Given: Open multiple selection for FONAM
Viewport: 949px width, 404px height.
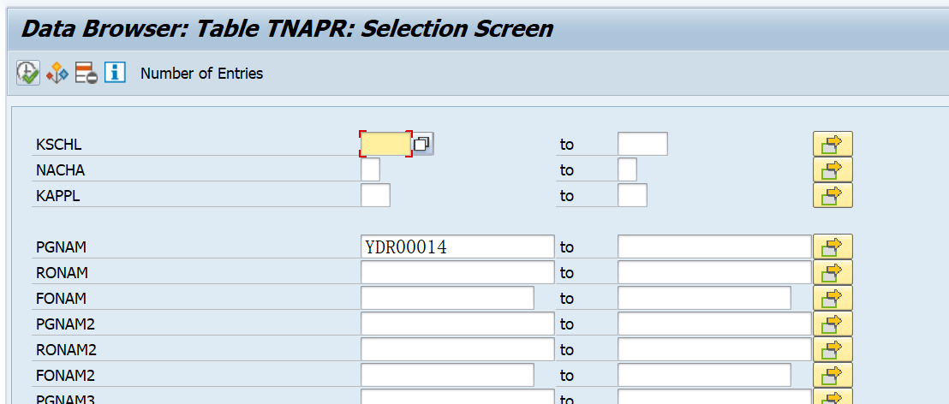Looking at the screenshot, I should point(833,298).
